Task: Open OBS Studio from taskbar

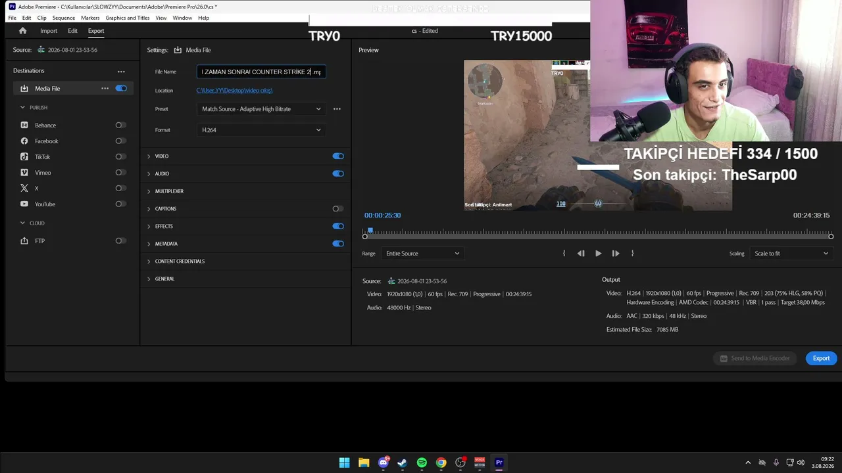Action: point(460,462)
